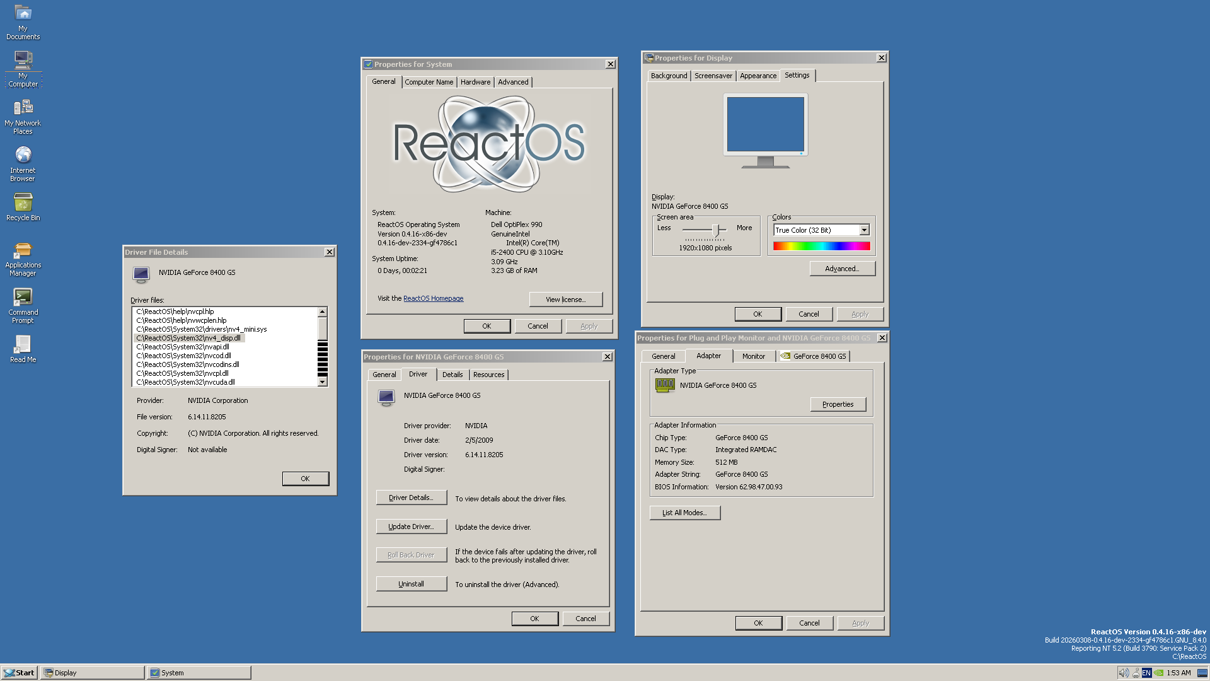Viewport: 1210px width, 681px height.
Task: Click the show desktop icon beside clock
Action: 1202,673
